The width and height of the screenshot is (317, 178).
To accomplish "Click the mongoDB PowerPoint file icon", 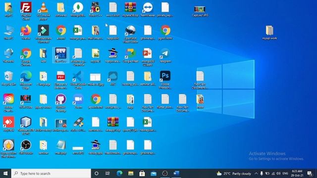I will click(x=148, y=54).
